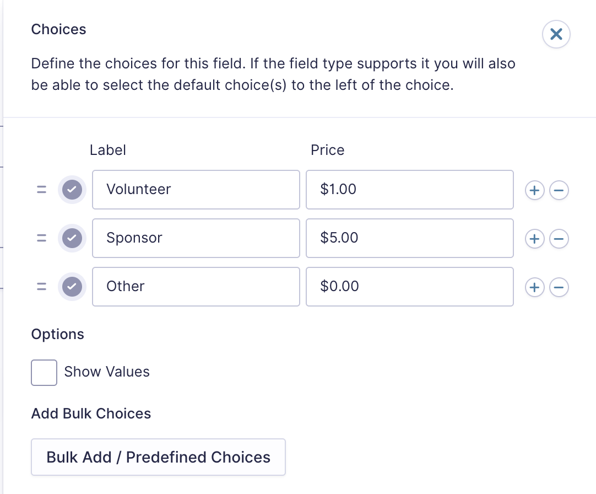Edit the $5.00 price field
The height and width of the screenshot is (494, 596).
click(x=410, y=238)
